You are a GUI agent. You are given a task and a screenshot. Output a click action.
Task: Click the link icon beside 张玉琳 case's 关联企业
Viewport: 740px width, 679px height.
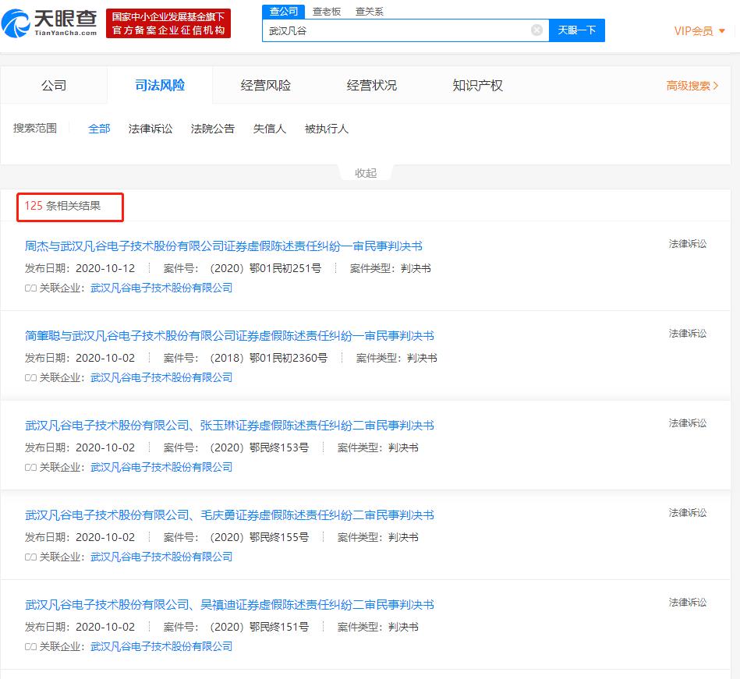click(30, 468)
